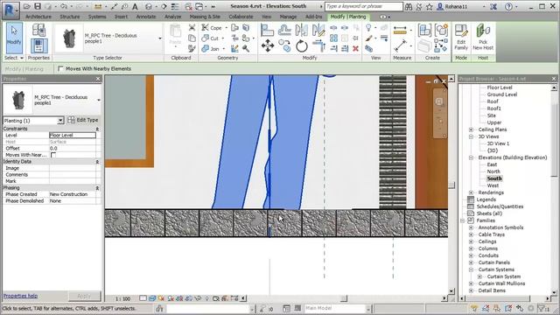Open the Properties palette type dropdown arrow
The height and width of the screenshot is (315, 560).
[x=99, y=100]
